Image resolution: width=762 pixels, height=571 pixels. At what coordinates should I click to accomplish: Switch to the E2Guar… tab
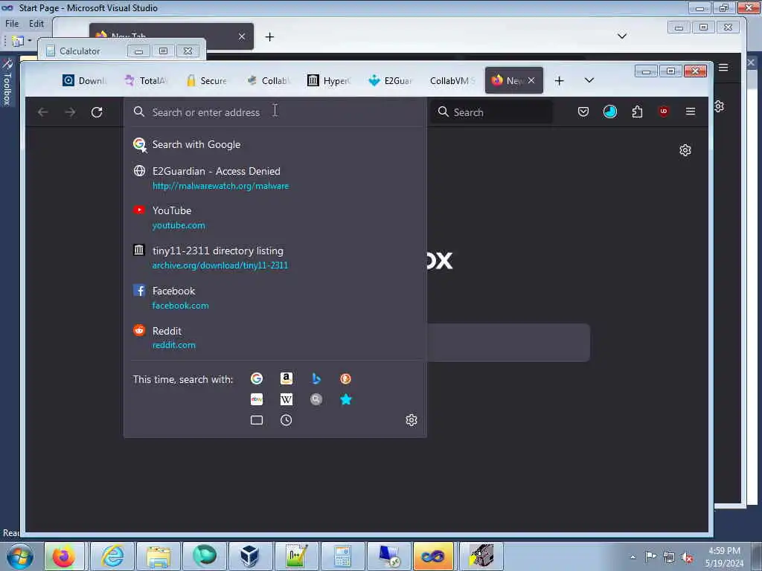pos(390,80)
